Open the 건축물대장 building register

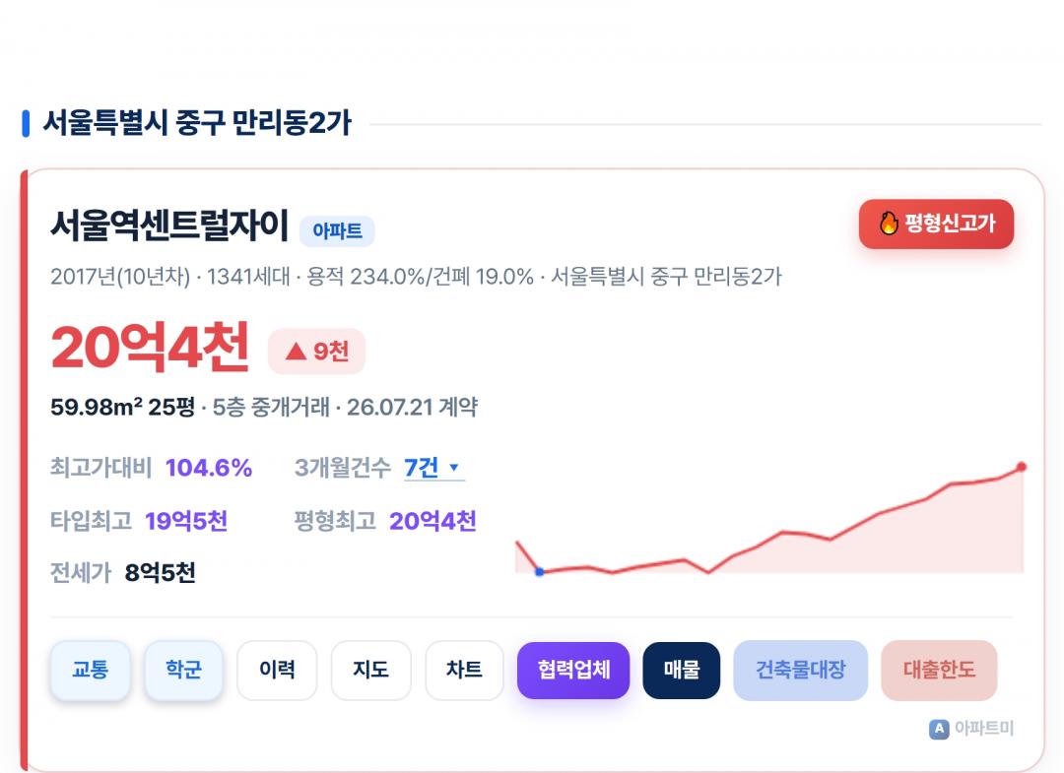coord(801,670)
